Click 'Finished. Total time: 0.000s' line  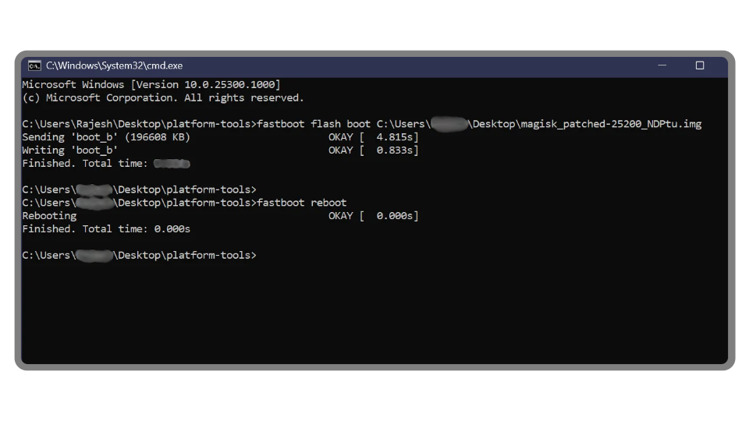(106, 229)
